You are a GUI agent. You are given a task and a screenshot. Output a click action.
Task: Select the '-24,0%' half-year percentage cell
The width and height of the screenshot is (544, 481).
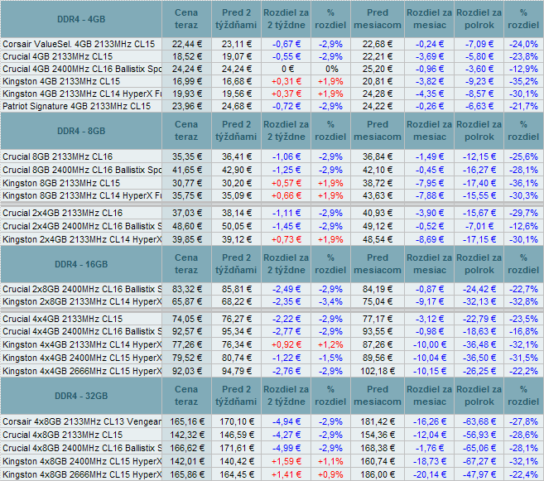523,44
